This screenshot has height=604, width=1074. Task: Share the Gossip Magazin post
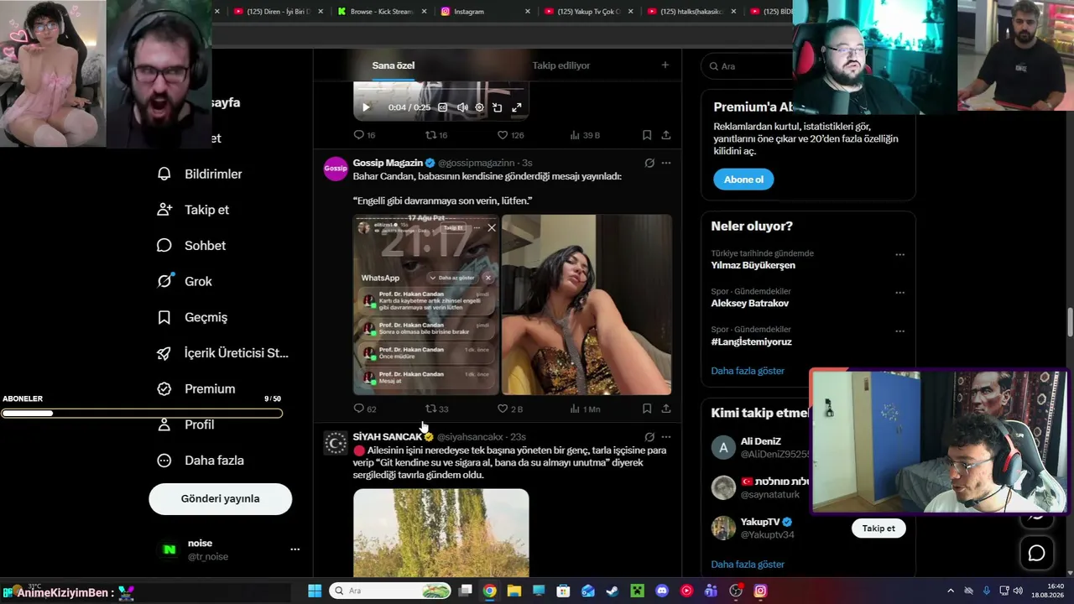pyautogui.click(x=666, y=409)
